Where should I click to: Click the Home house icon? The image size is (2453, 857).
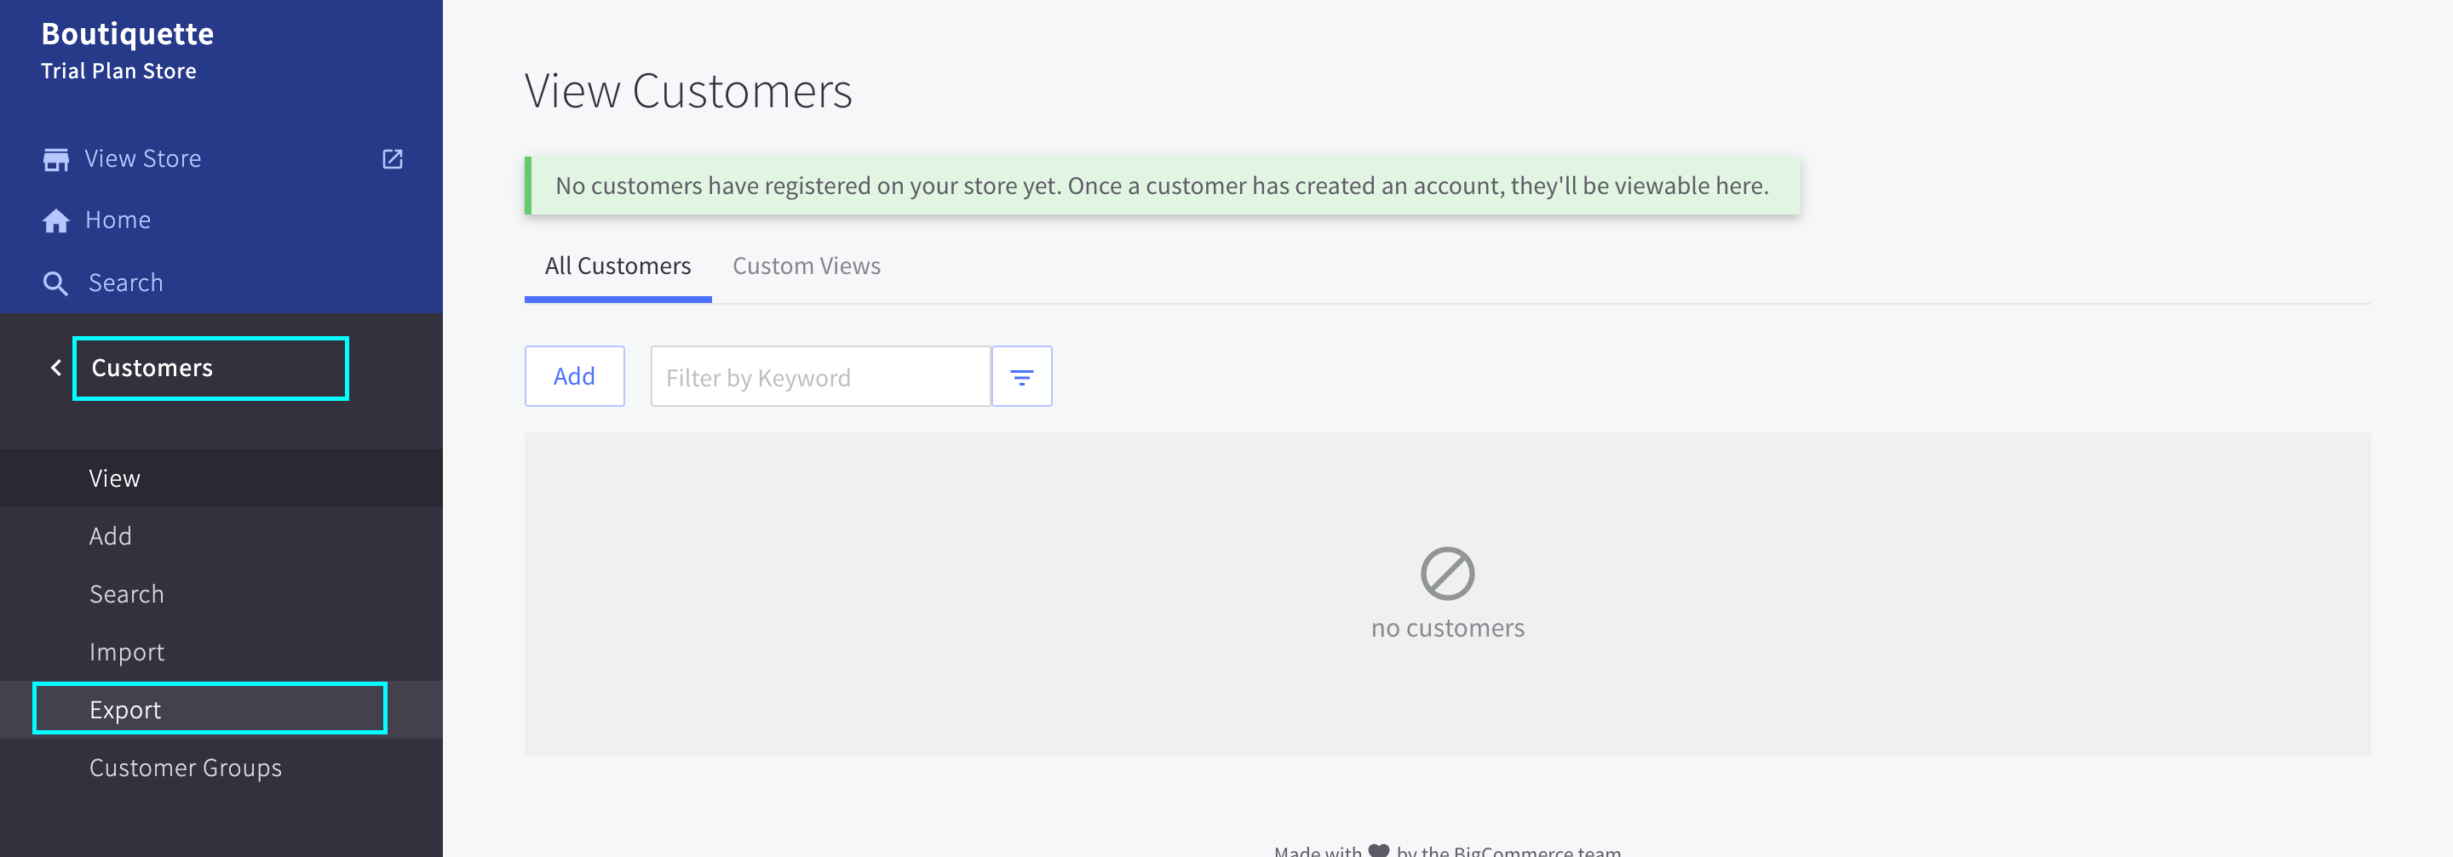coord(56,220)
